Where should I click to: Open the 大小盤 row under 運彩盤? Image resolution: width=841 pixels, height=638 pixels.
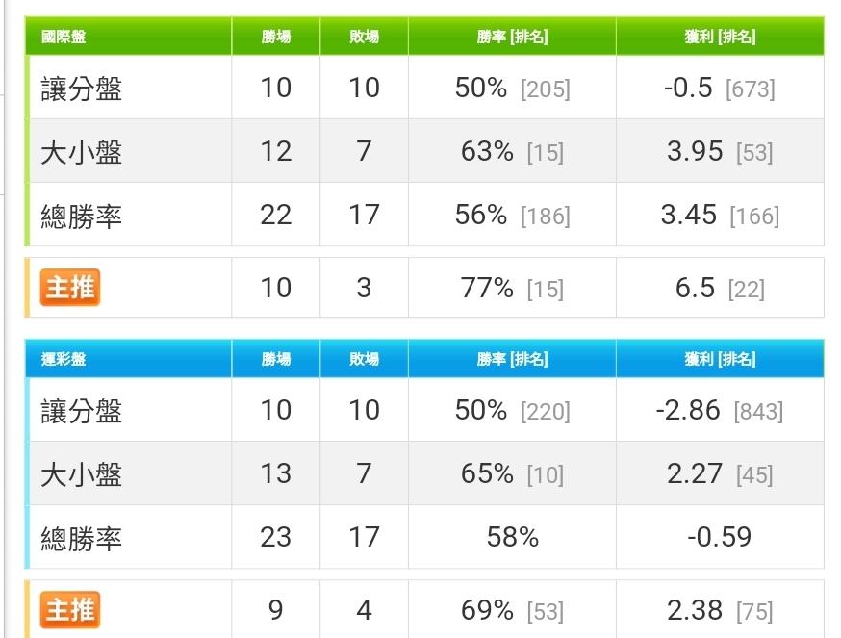click(424, 473)
